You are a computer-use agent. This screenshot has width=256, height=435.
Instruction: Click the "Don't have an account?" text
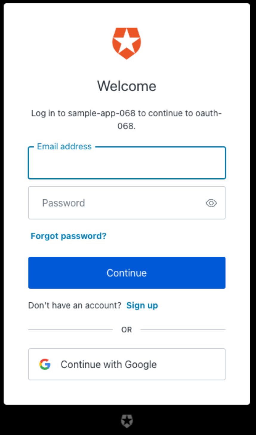point(75,305)
